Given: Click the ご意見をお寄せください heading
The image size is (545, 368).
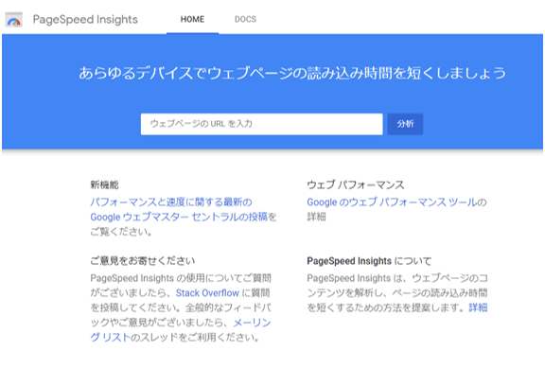Looking at the screenshot, I should click(143, 261).
